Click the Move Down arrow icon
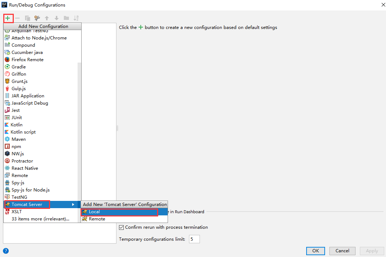The height and width of the screenshot is (257, 386). [57, 18]
